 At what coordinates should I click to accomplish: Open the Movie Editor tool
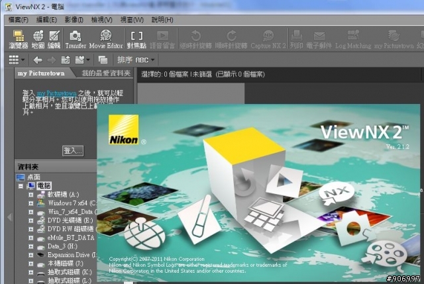(x=106, y=39)
